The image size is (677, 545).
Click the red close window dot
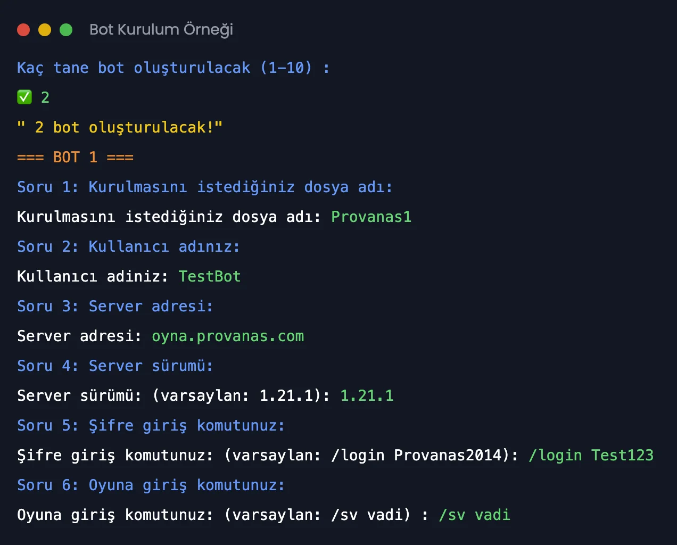tap(23, 30)
